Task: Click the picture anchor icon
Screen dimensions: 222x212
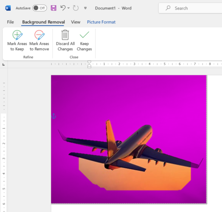Action: tap(54, 116)
